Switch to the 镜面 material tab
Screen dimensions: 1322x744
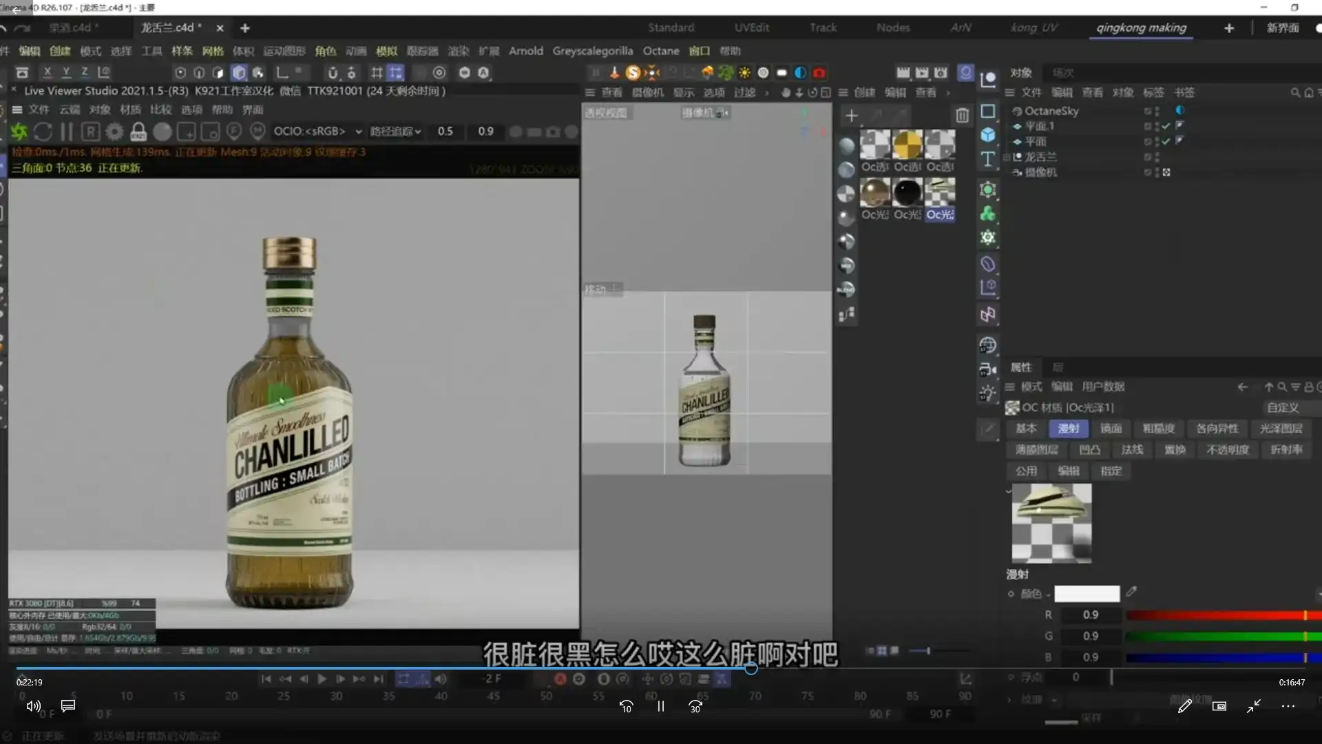pos(1111,428)
